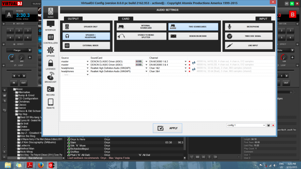Image resolution: width=301 pixels, height=169 pixels.
Task: Adjust the LEN effect knob on deck B
Action: pos(284,57)
